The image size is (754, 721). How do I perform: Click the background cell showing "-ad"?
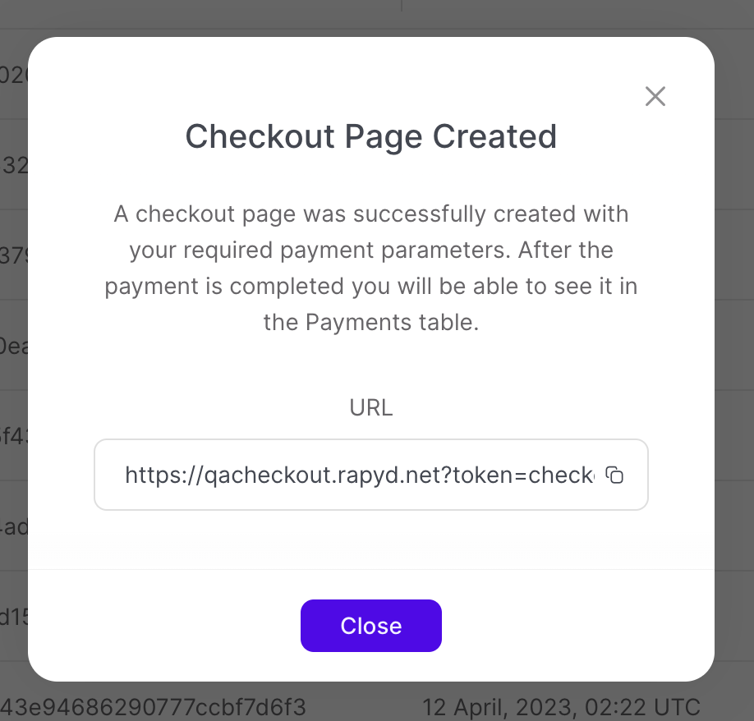pyautogui.click(x=14, y=526)
